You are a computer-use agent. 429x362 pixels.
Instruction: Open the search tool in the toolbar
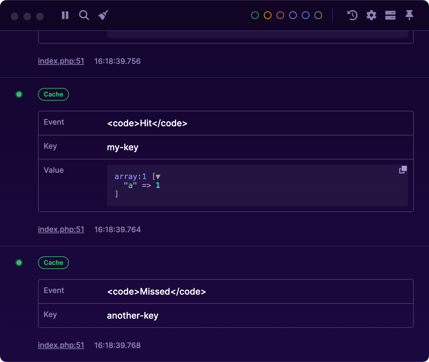point(84,15)
